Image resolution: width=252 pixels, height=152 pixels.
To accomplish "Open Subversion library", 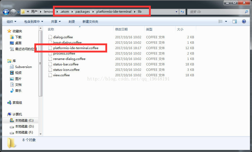I will [21, 67].
